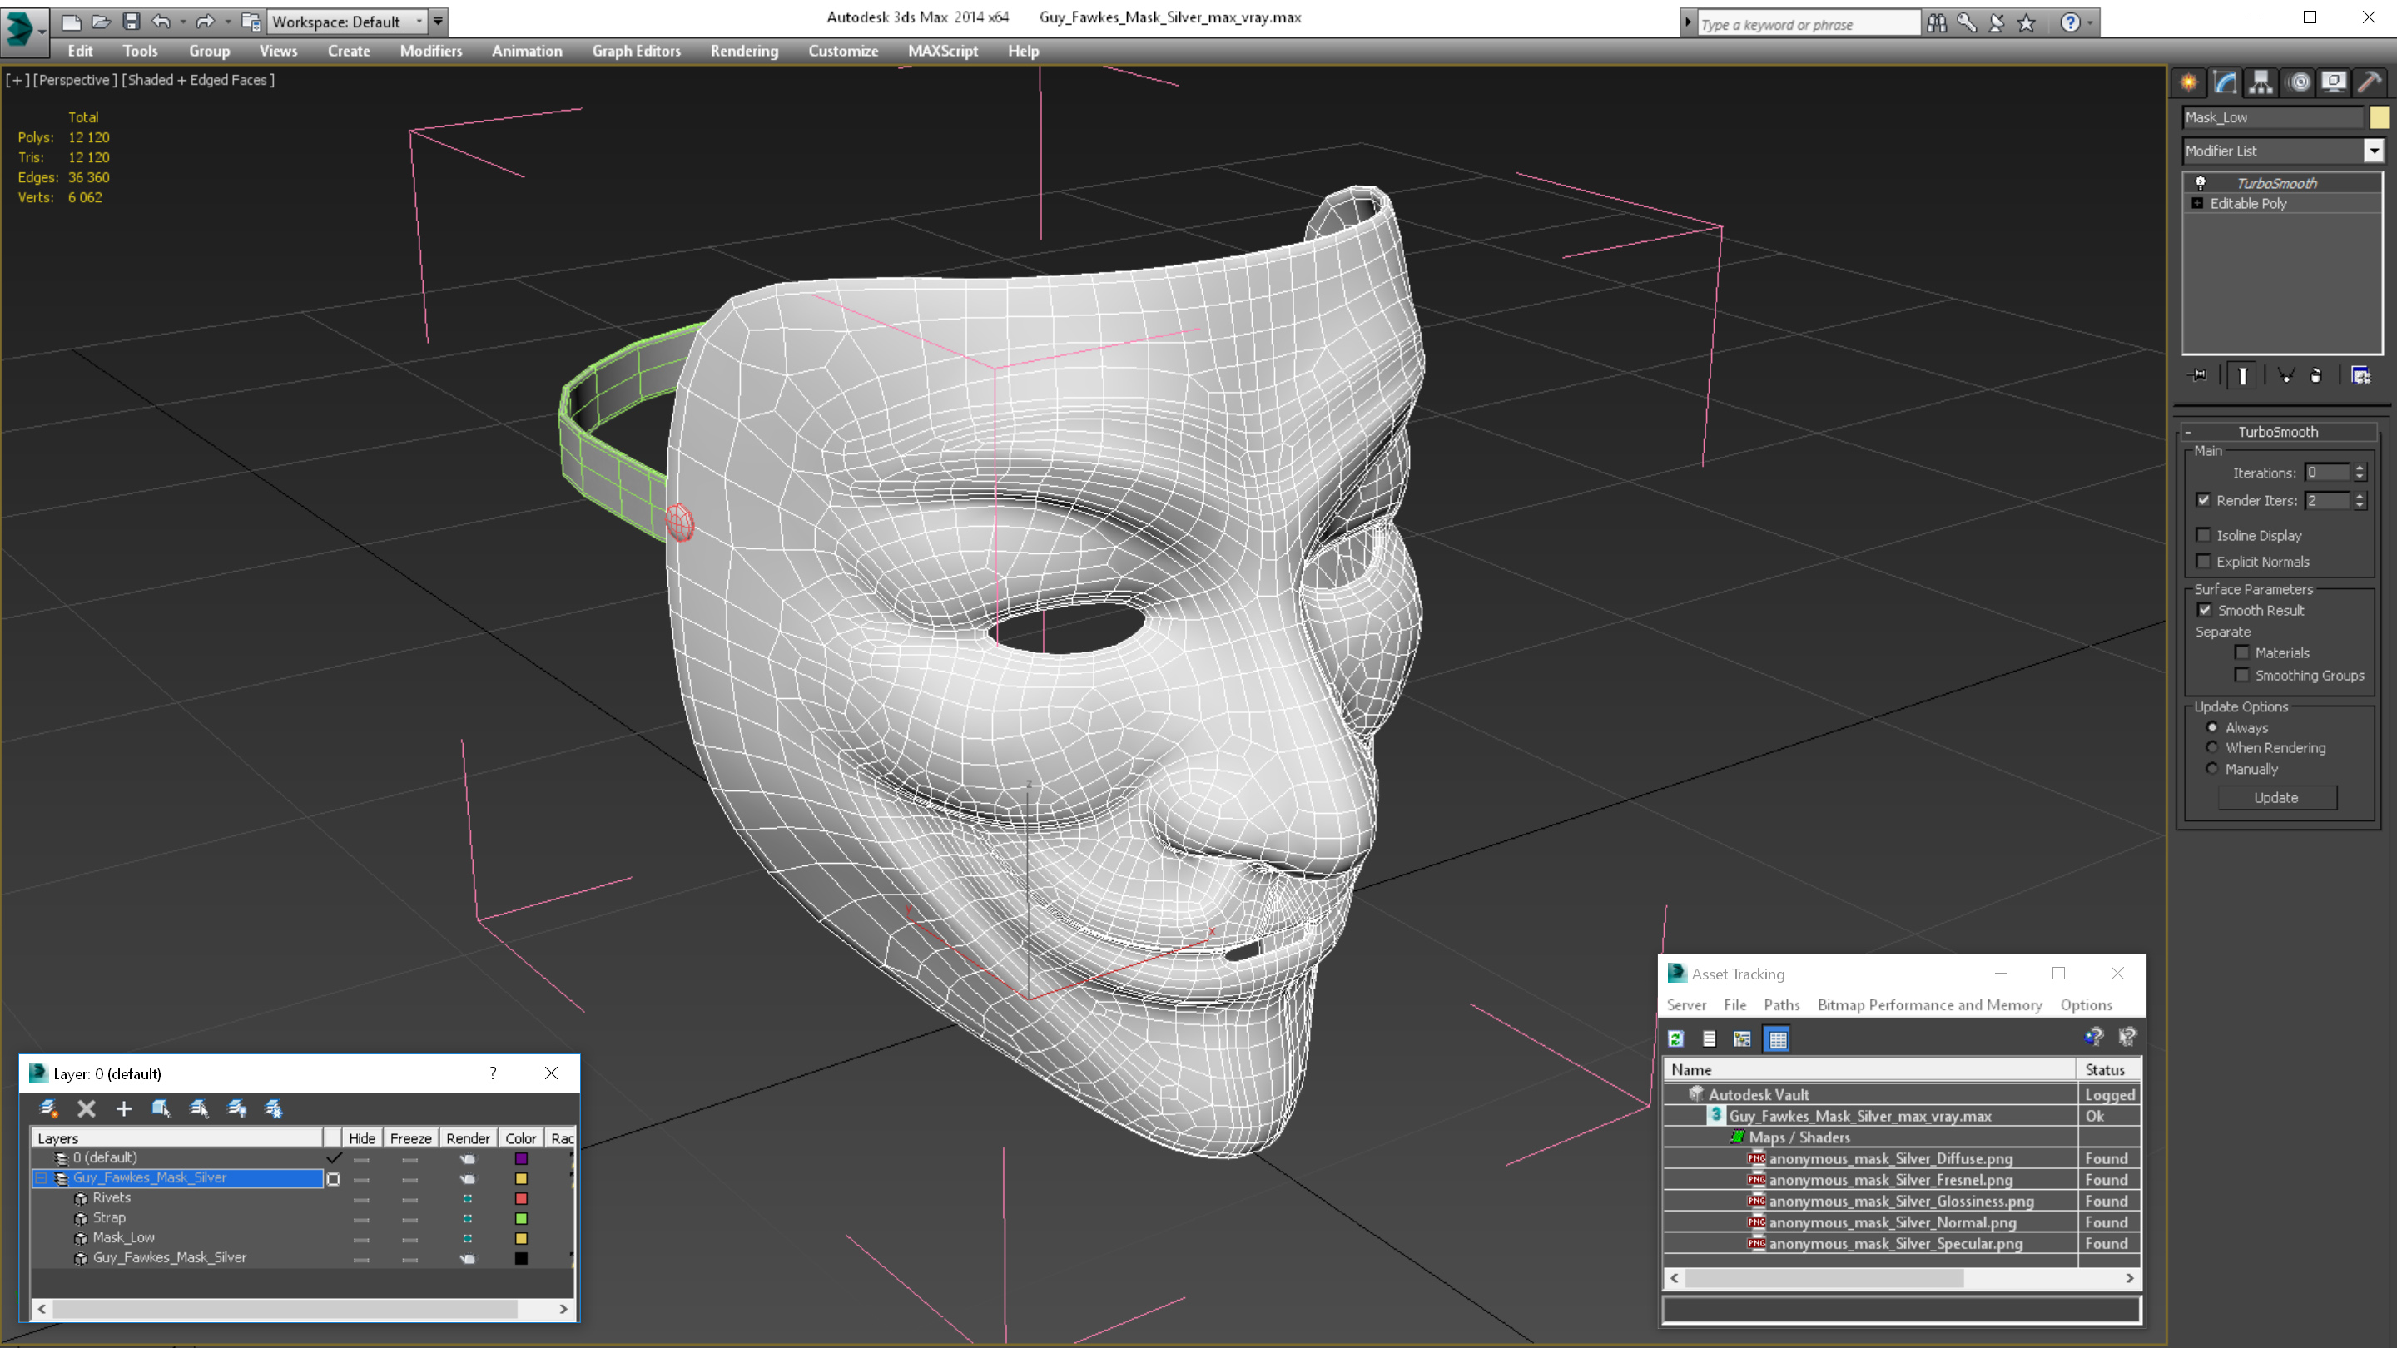Viewport: 2397px width, 1348px height.
Task: Open the quick access toolbar customize arrow
Action: pyautogui.click(x=439, y=22)
